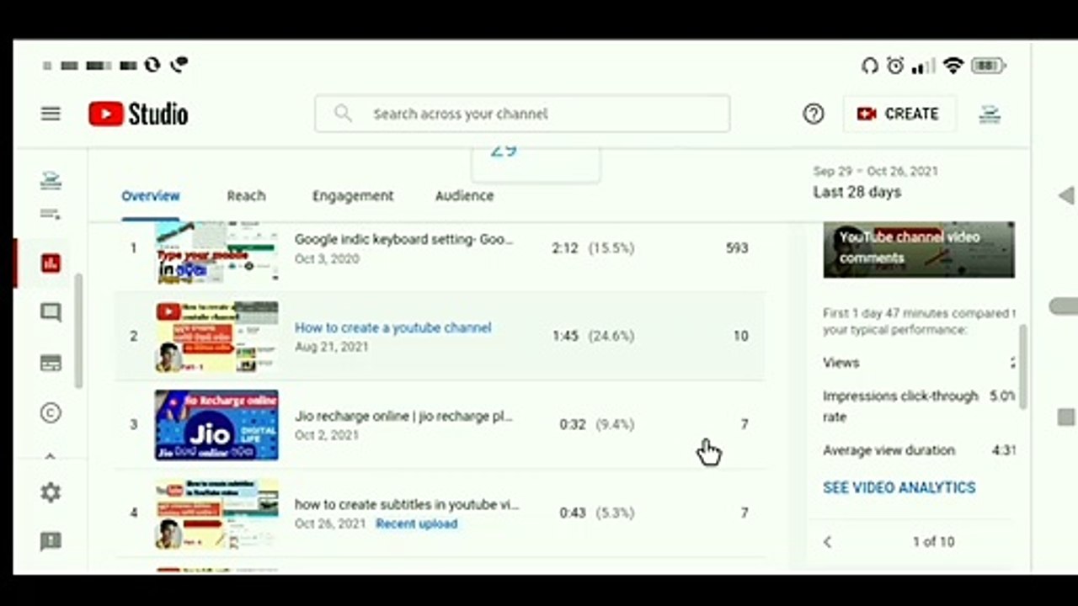This screenshot has height=606, width=1078.
Task: Click the CREATE video button
Action: click(899, 114)
